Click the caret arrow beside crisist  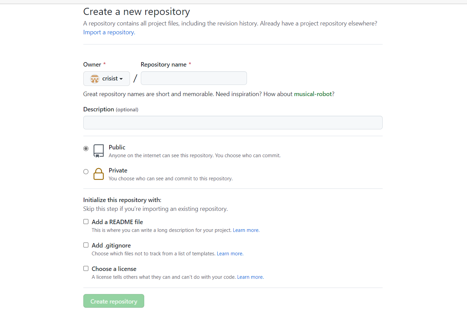point(121,79)
